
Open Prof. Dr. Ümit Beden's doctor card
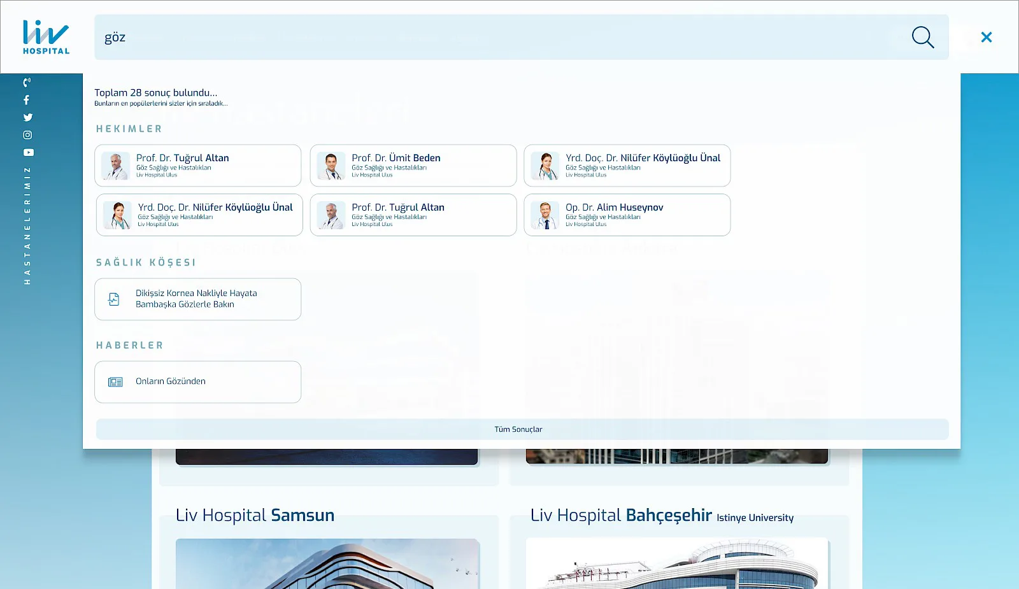point(413,166)
